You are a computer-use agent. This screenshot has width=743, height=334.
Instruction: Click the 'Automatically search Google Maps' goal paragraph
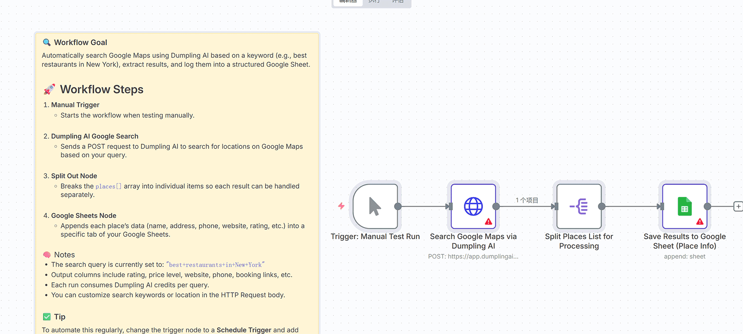(x=176, y=60)
